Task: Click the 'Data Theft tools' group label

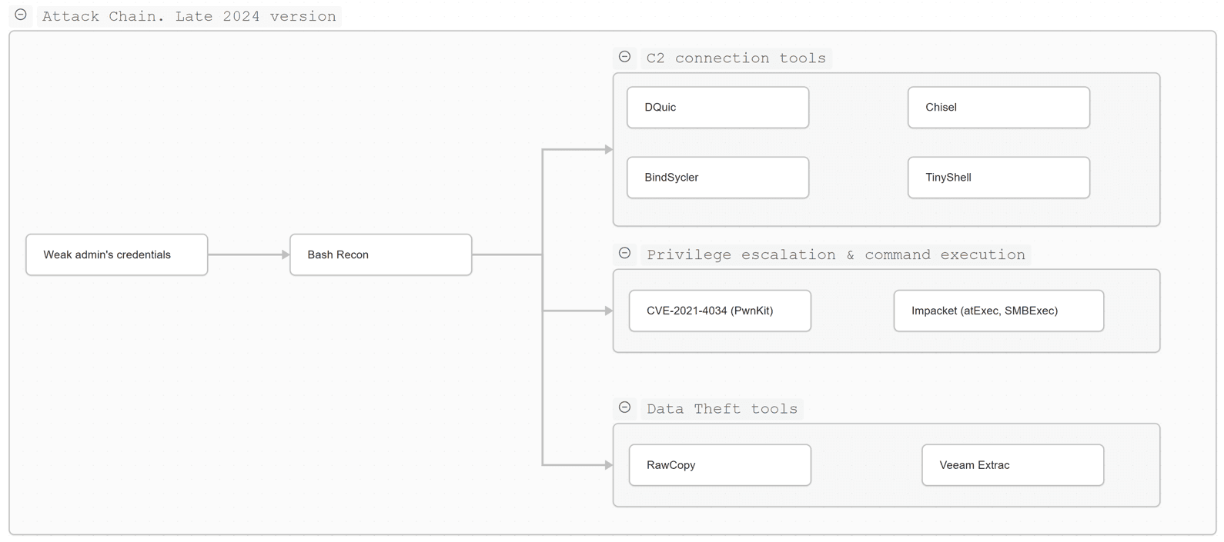Action: point(722,409)
